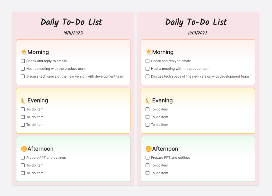Click the Afternoon sun icon on left page
This screenshot has width=272, height=196.
[24, 149]
